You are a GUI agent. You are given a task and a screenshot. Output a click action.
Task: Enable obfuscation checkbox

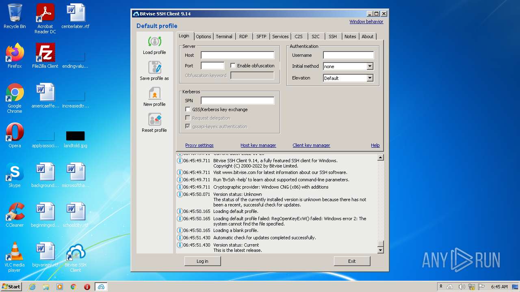point(233,66)
